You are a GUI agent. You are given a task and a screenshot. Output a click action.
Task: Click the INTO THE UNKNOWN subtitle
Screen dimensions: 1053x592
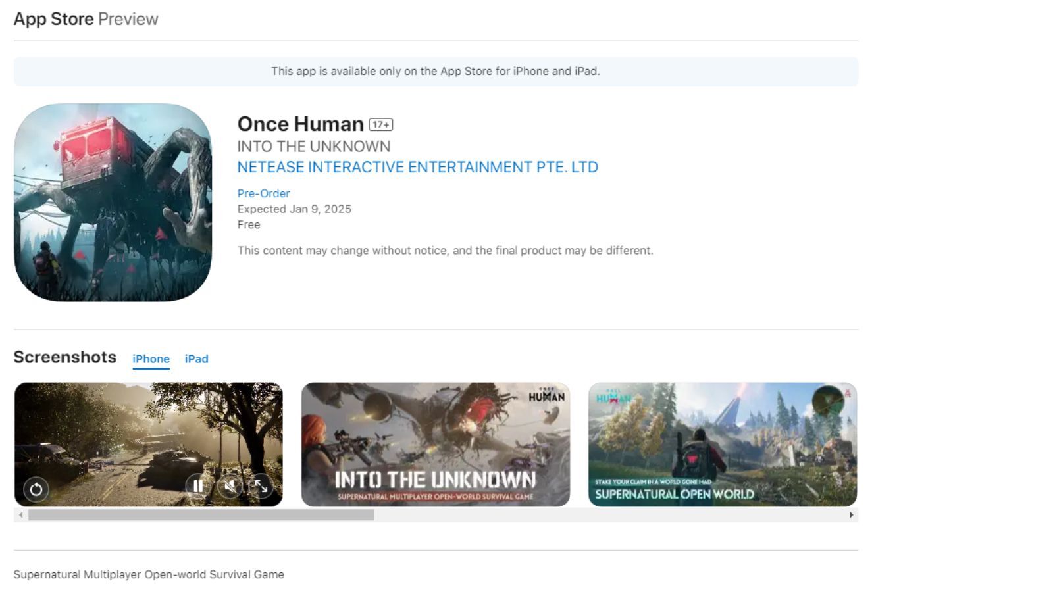(313, 146)
